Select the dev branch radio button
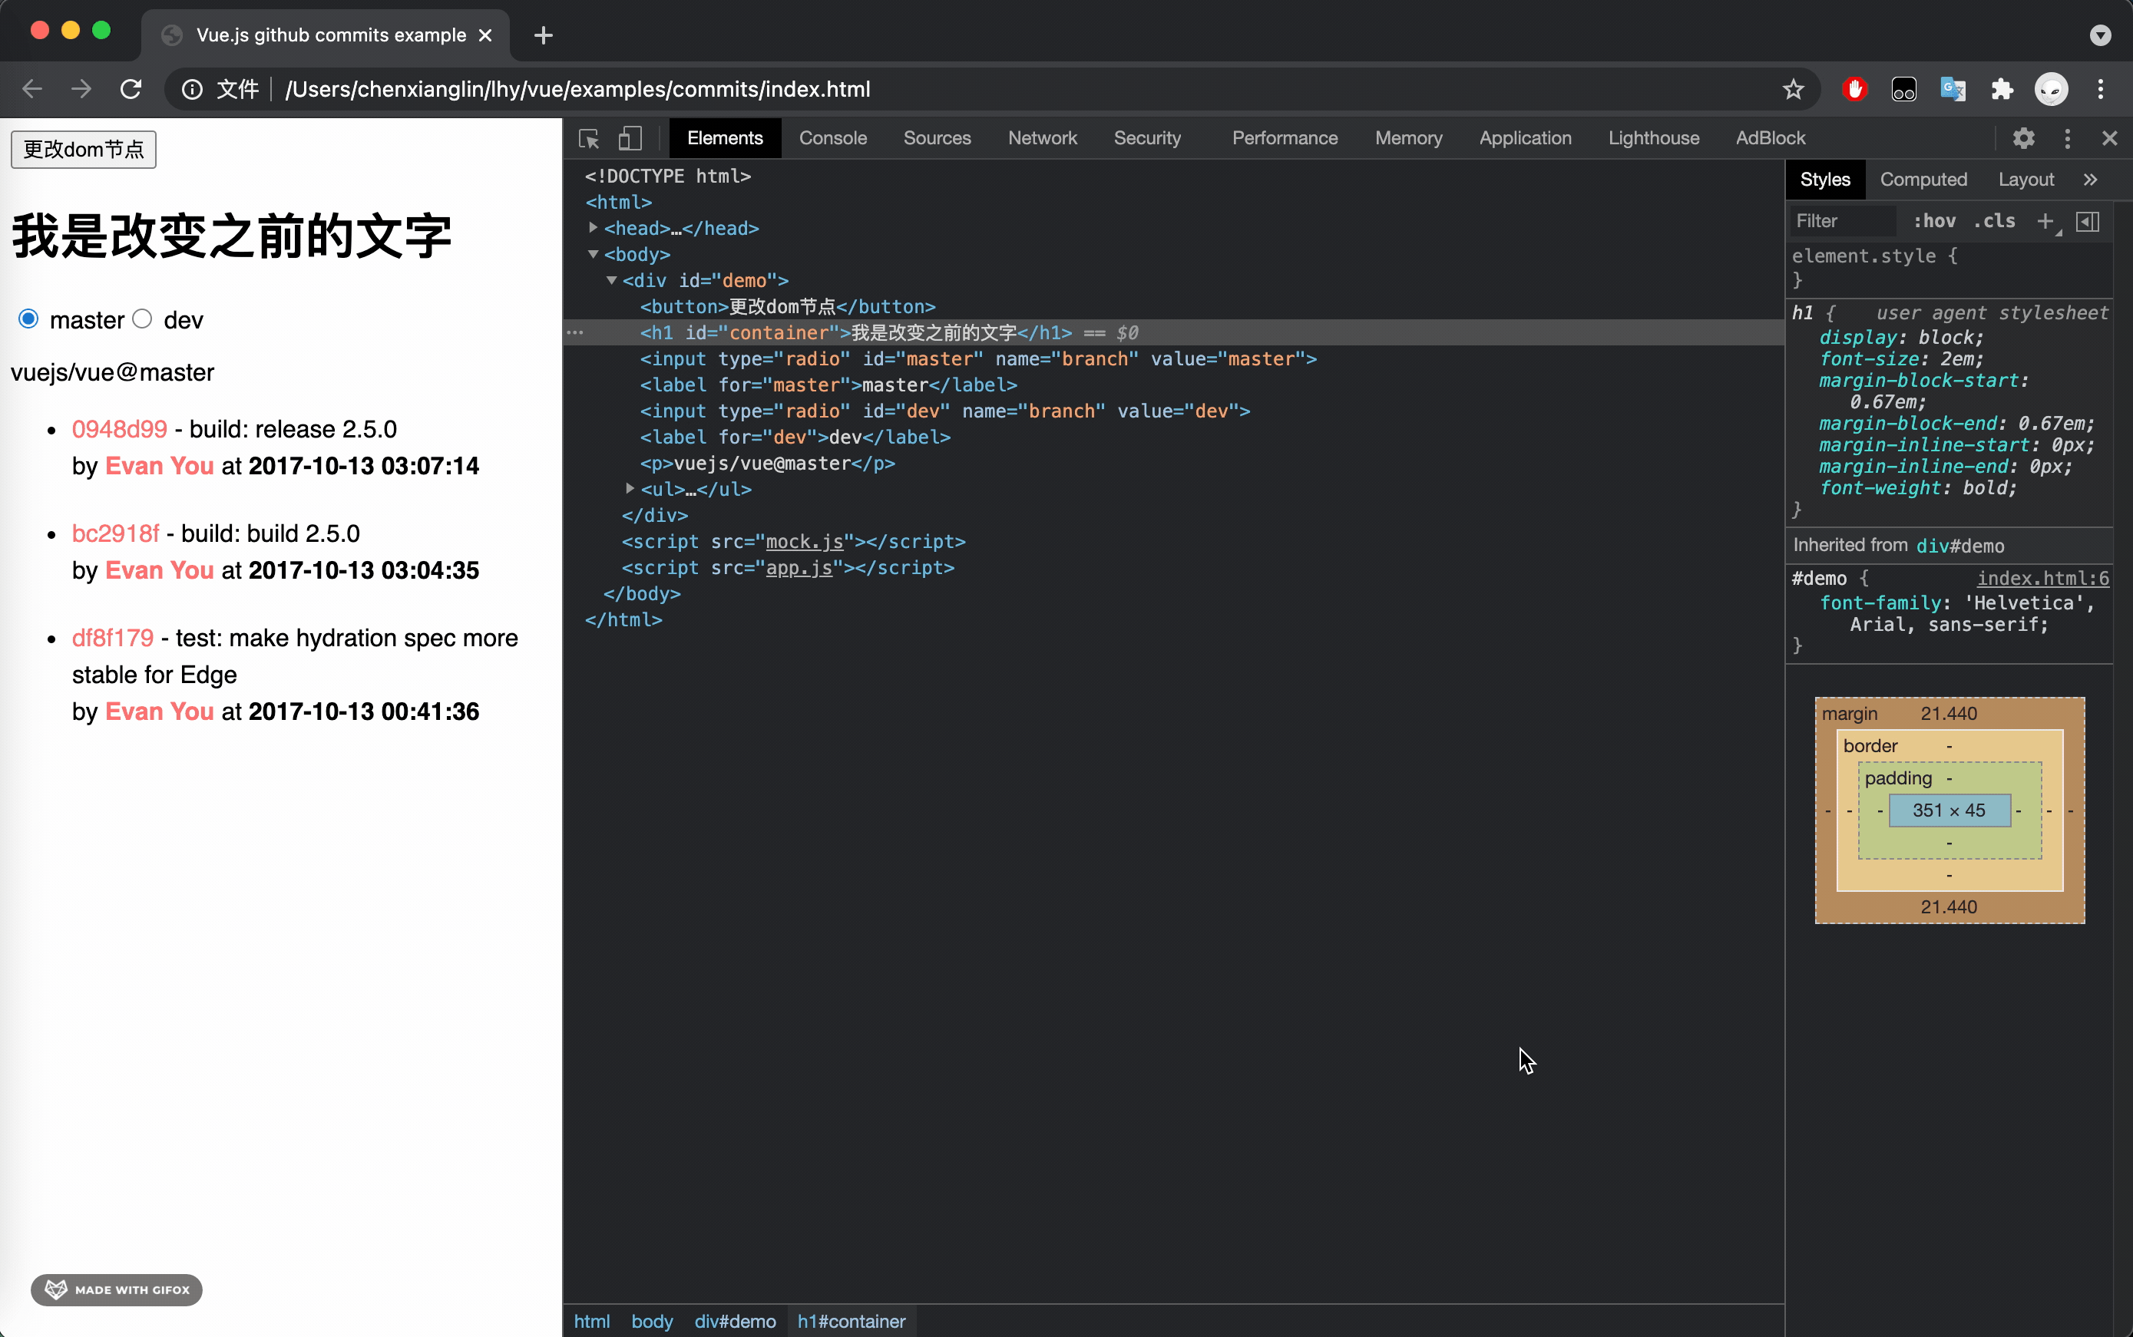This screenshot has width=2133, height=1337. click(141, 319)
